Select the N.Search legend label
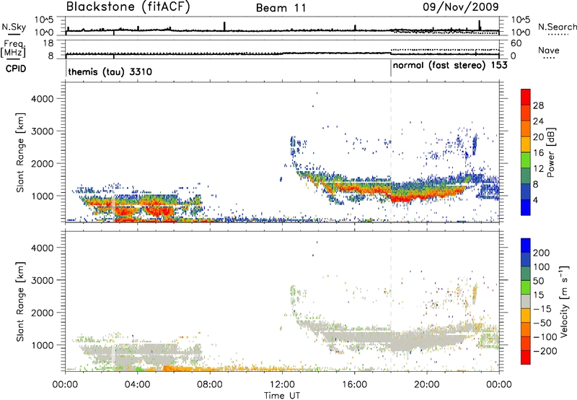 click(557, 27)
